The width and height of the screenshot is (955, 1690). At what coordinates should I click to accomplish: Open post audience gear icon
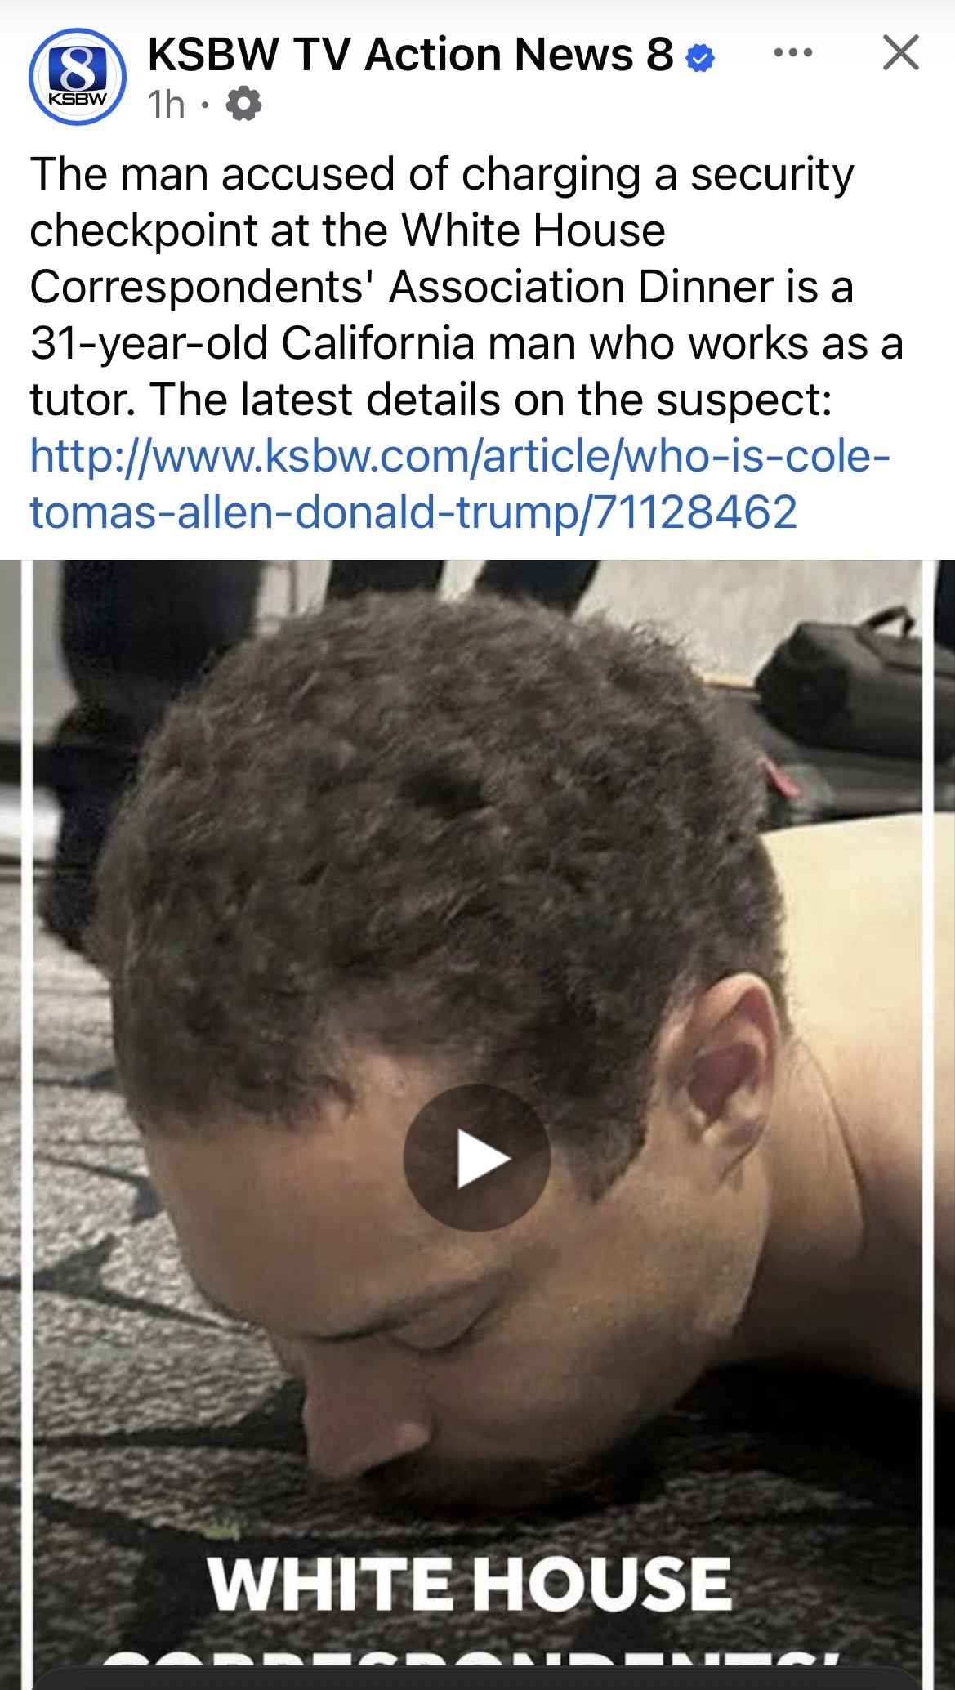click(243, 105)
